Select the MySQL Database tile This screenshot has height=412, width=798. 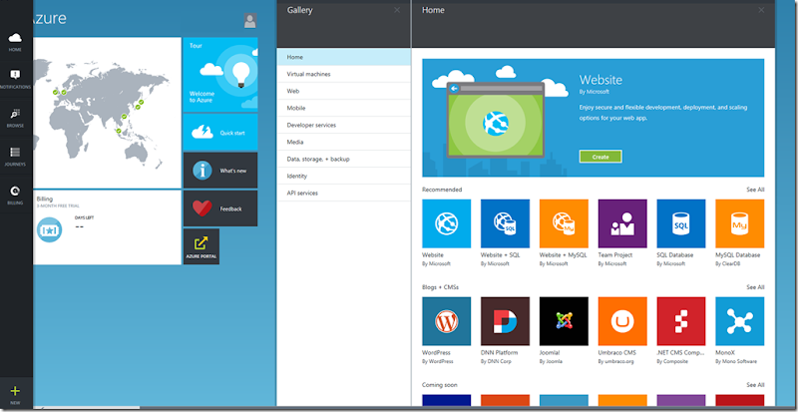pos(739,223)
